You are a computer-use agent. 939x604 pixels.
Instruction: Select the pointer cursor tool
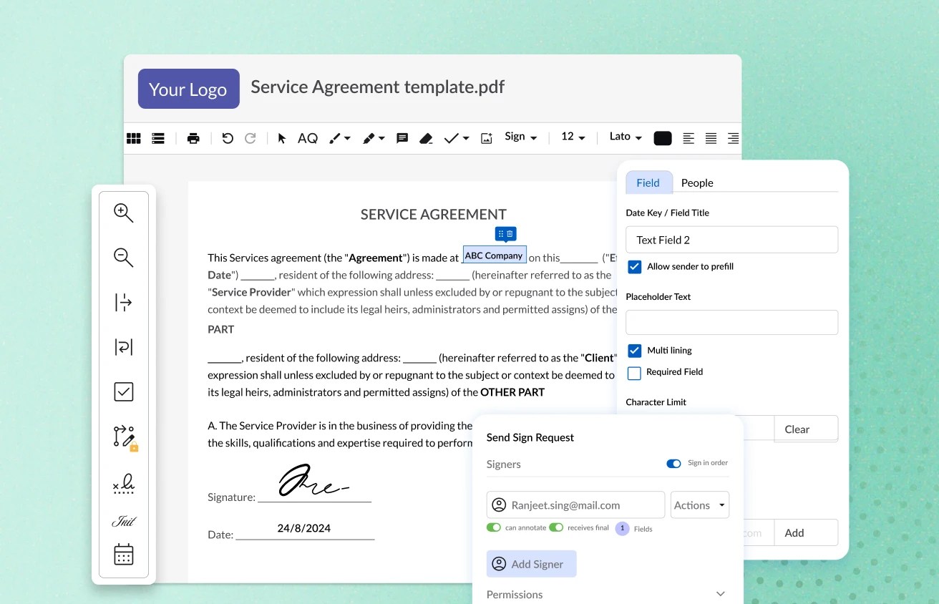pos(282,138)
